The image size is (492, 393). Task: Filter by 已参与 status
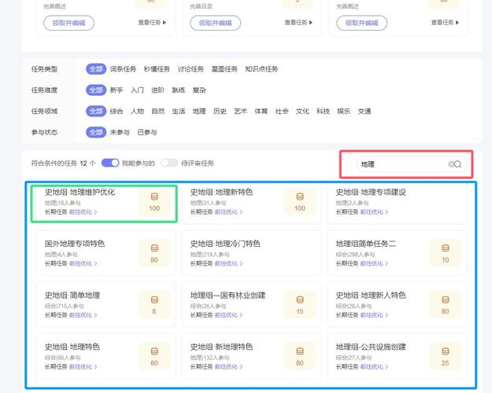(147, 132)
